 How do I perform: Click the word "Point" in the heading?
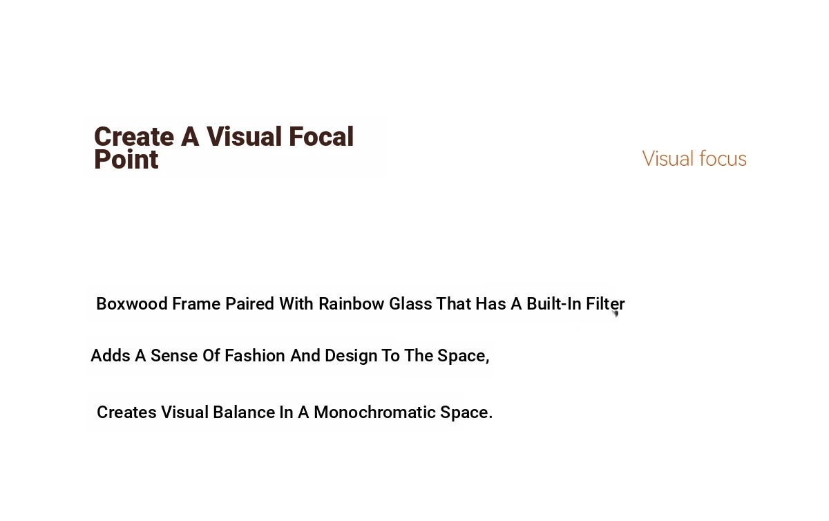point(126,160)
